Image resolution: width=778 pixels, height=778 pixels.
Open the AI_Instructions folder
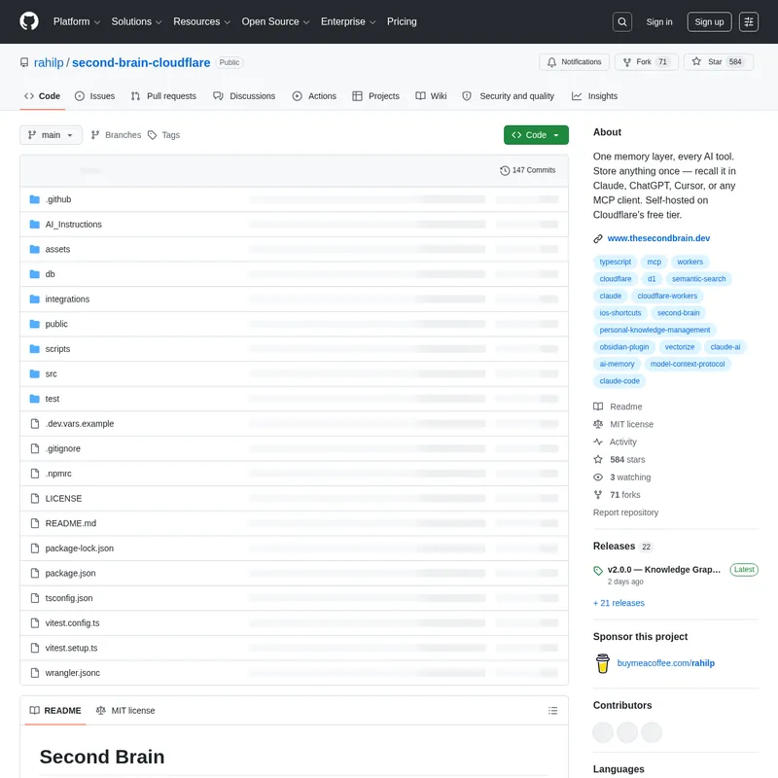pos(74,225)
